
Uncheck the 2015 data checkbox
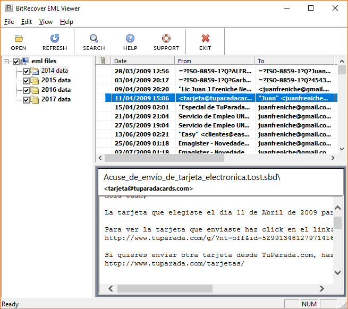[x=26, y=81]
